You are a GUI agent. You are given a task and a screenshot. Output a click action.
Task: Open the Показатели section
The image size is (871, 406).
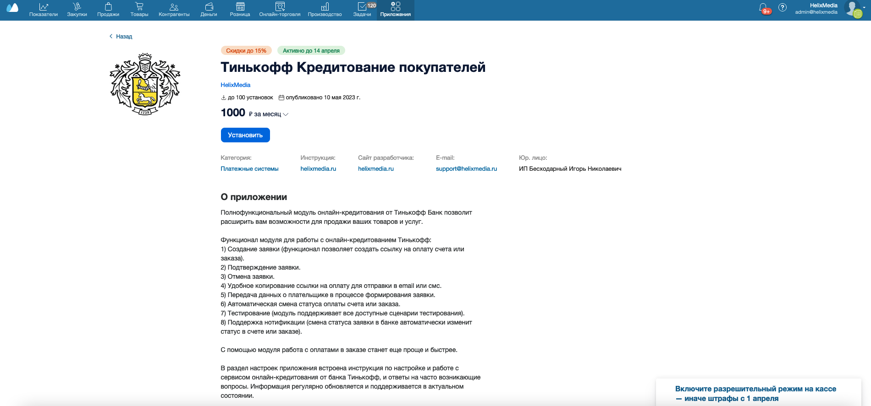click(44, 10)
